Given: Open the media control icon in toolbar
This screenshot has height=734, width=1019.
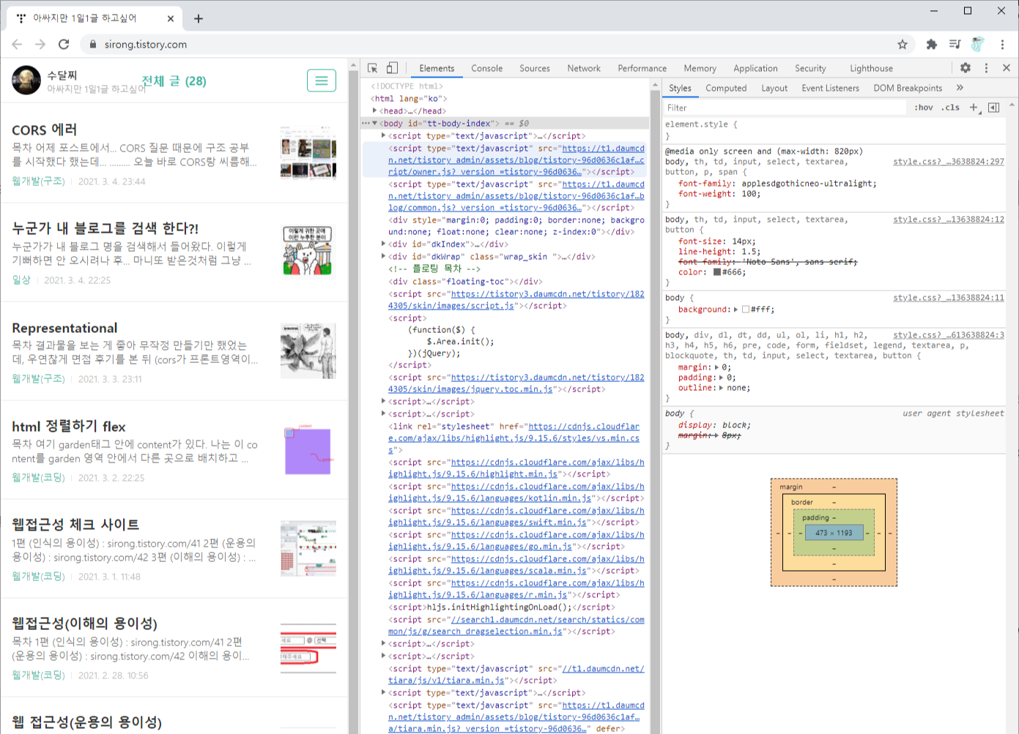Looking at the screenshot, I should click(x=955, y=44).
